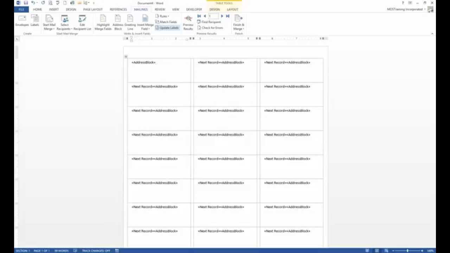Toggle Preview Results

click(188, 22)
